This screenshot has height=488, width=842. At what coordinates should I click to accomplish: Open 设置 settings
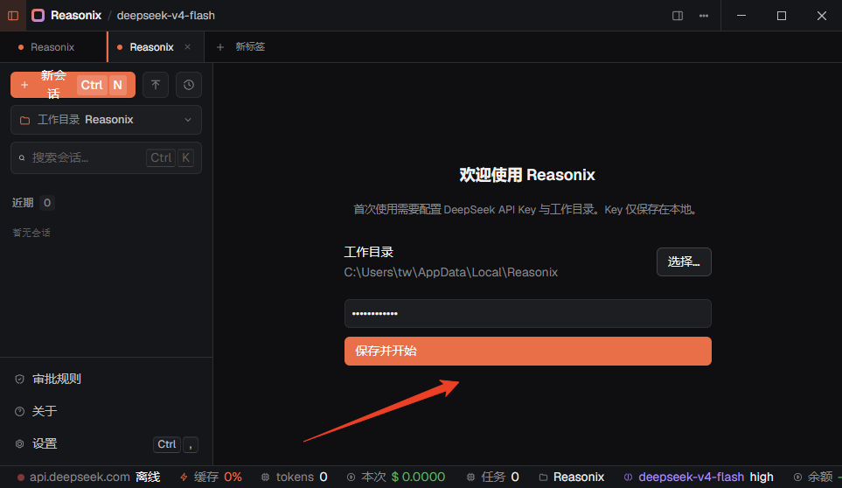tap(45, 444)
